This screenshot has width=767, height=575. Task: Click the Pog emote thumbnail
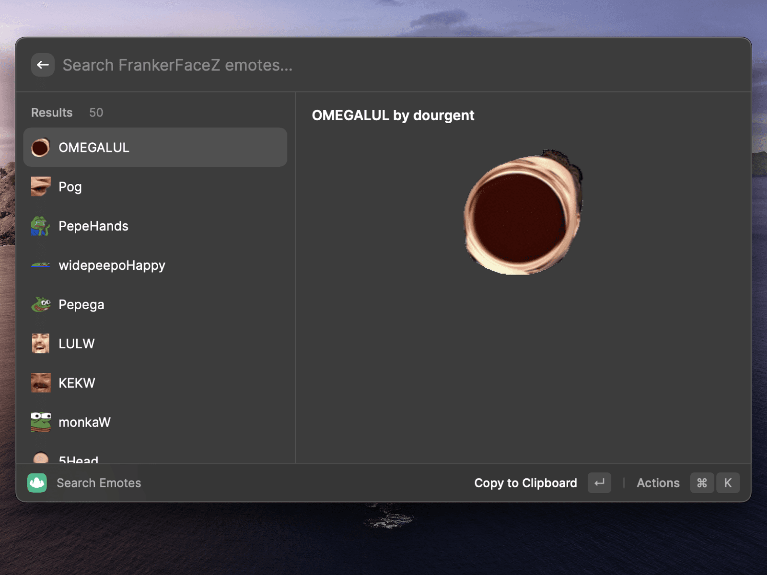click(40, 186)
